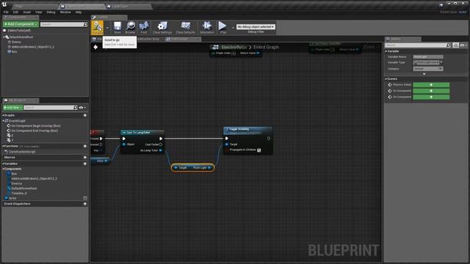
Task: Click the As Lamp Tutor output pin
Action: (161, 150)
